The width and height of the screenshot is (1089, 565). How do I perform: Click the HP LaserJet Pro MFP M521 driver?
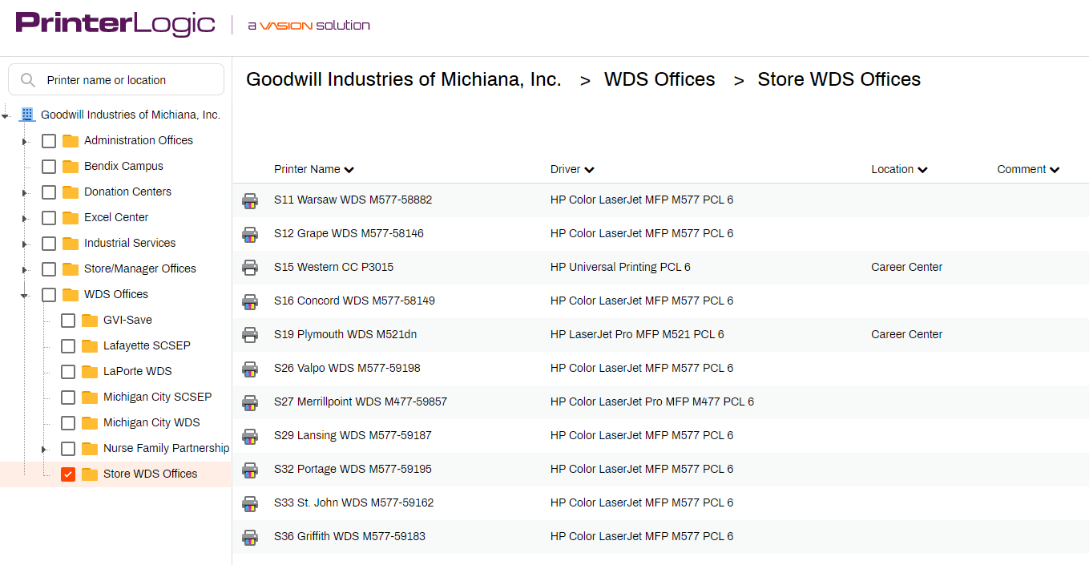pyautogui.click(x=637, y=334)
